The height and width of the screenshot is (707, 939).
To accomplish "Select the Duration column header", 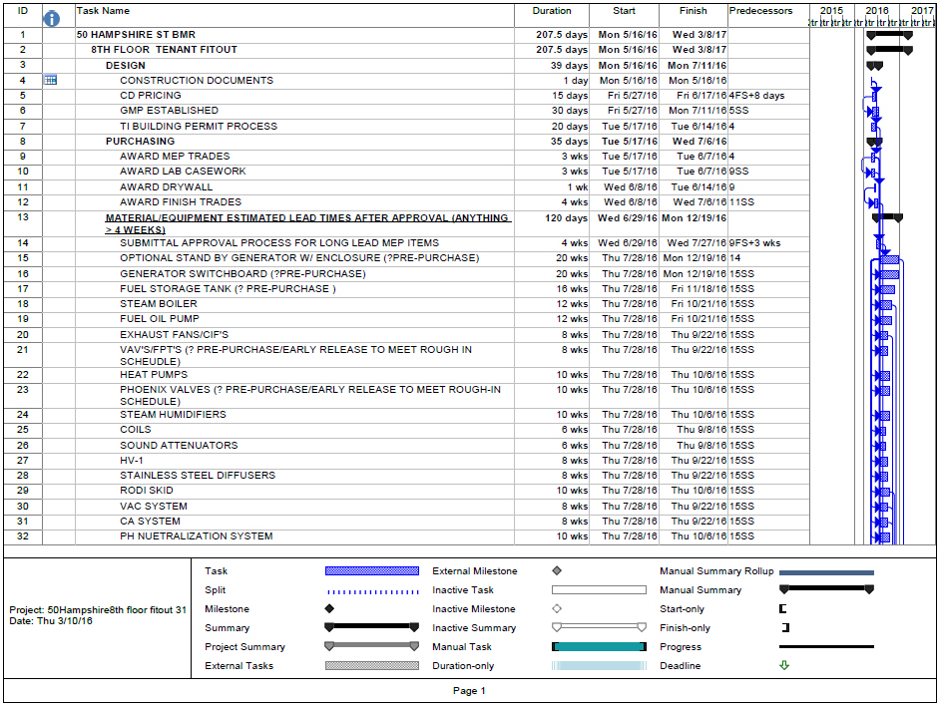I will 552,11.
